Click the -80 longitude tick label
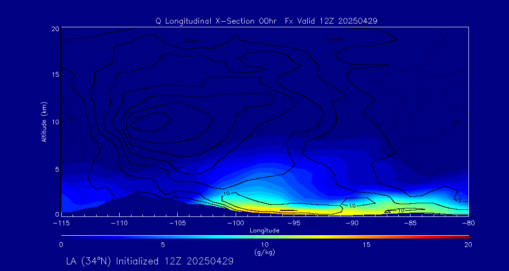 (x=468, y=223)
